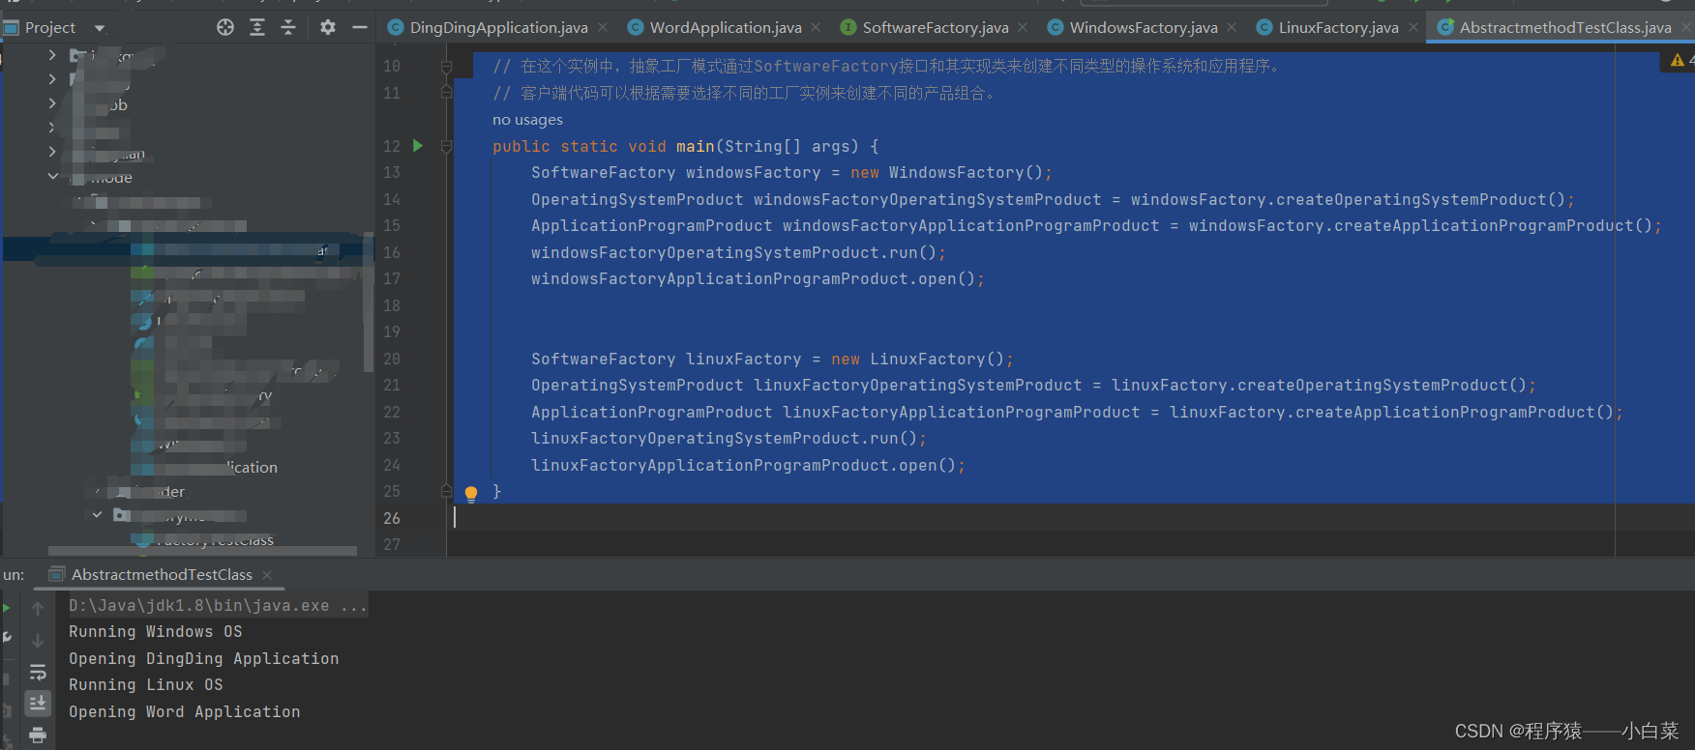The height and width of the screenshot is (750, 1695).
Task: Click the yellow light bulb on line 25
Action: point(471,494)
